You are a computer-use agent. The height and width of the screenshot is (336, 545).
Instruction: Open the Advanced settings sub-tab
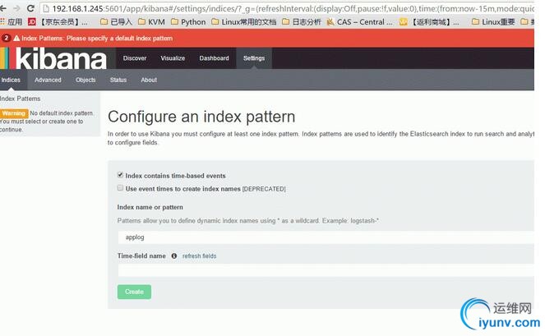tap(48, 80)
